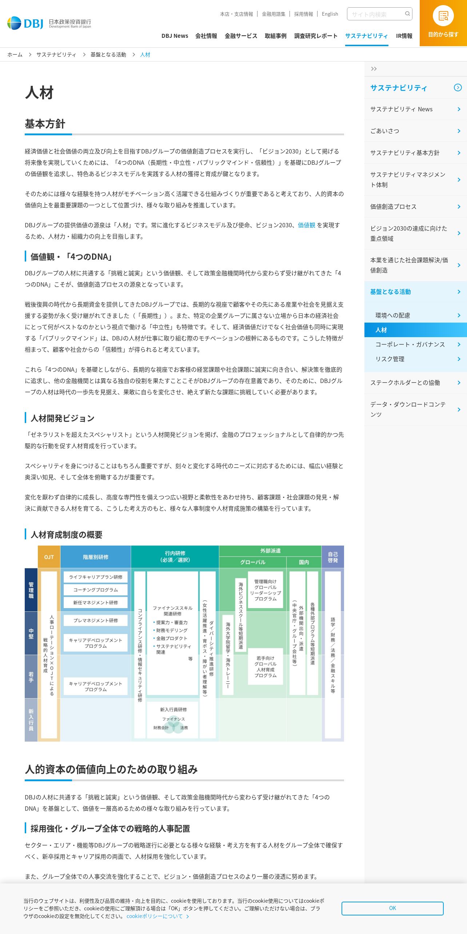This screenshot has height=934, width=467.
Task: Open 採用情報 link
Action: click(x=303, y=14)
